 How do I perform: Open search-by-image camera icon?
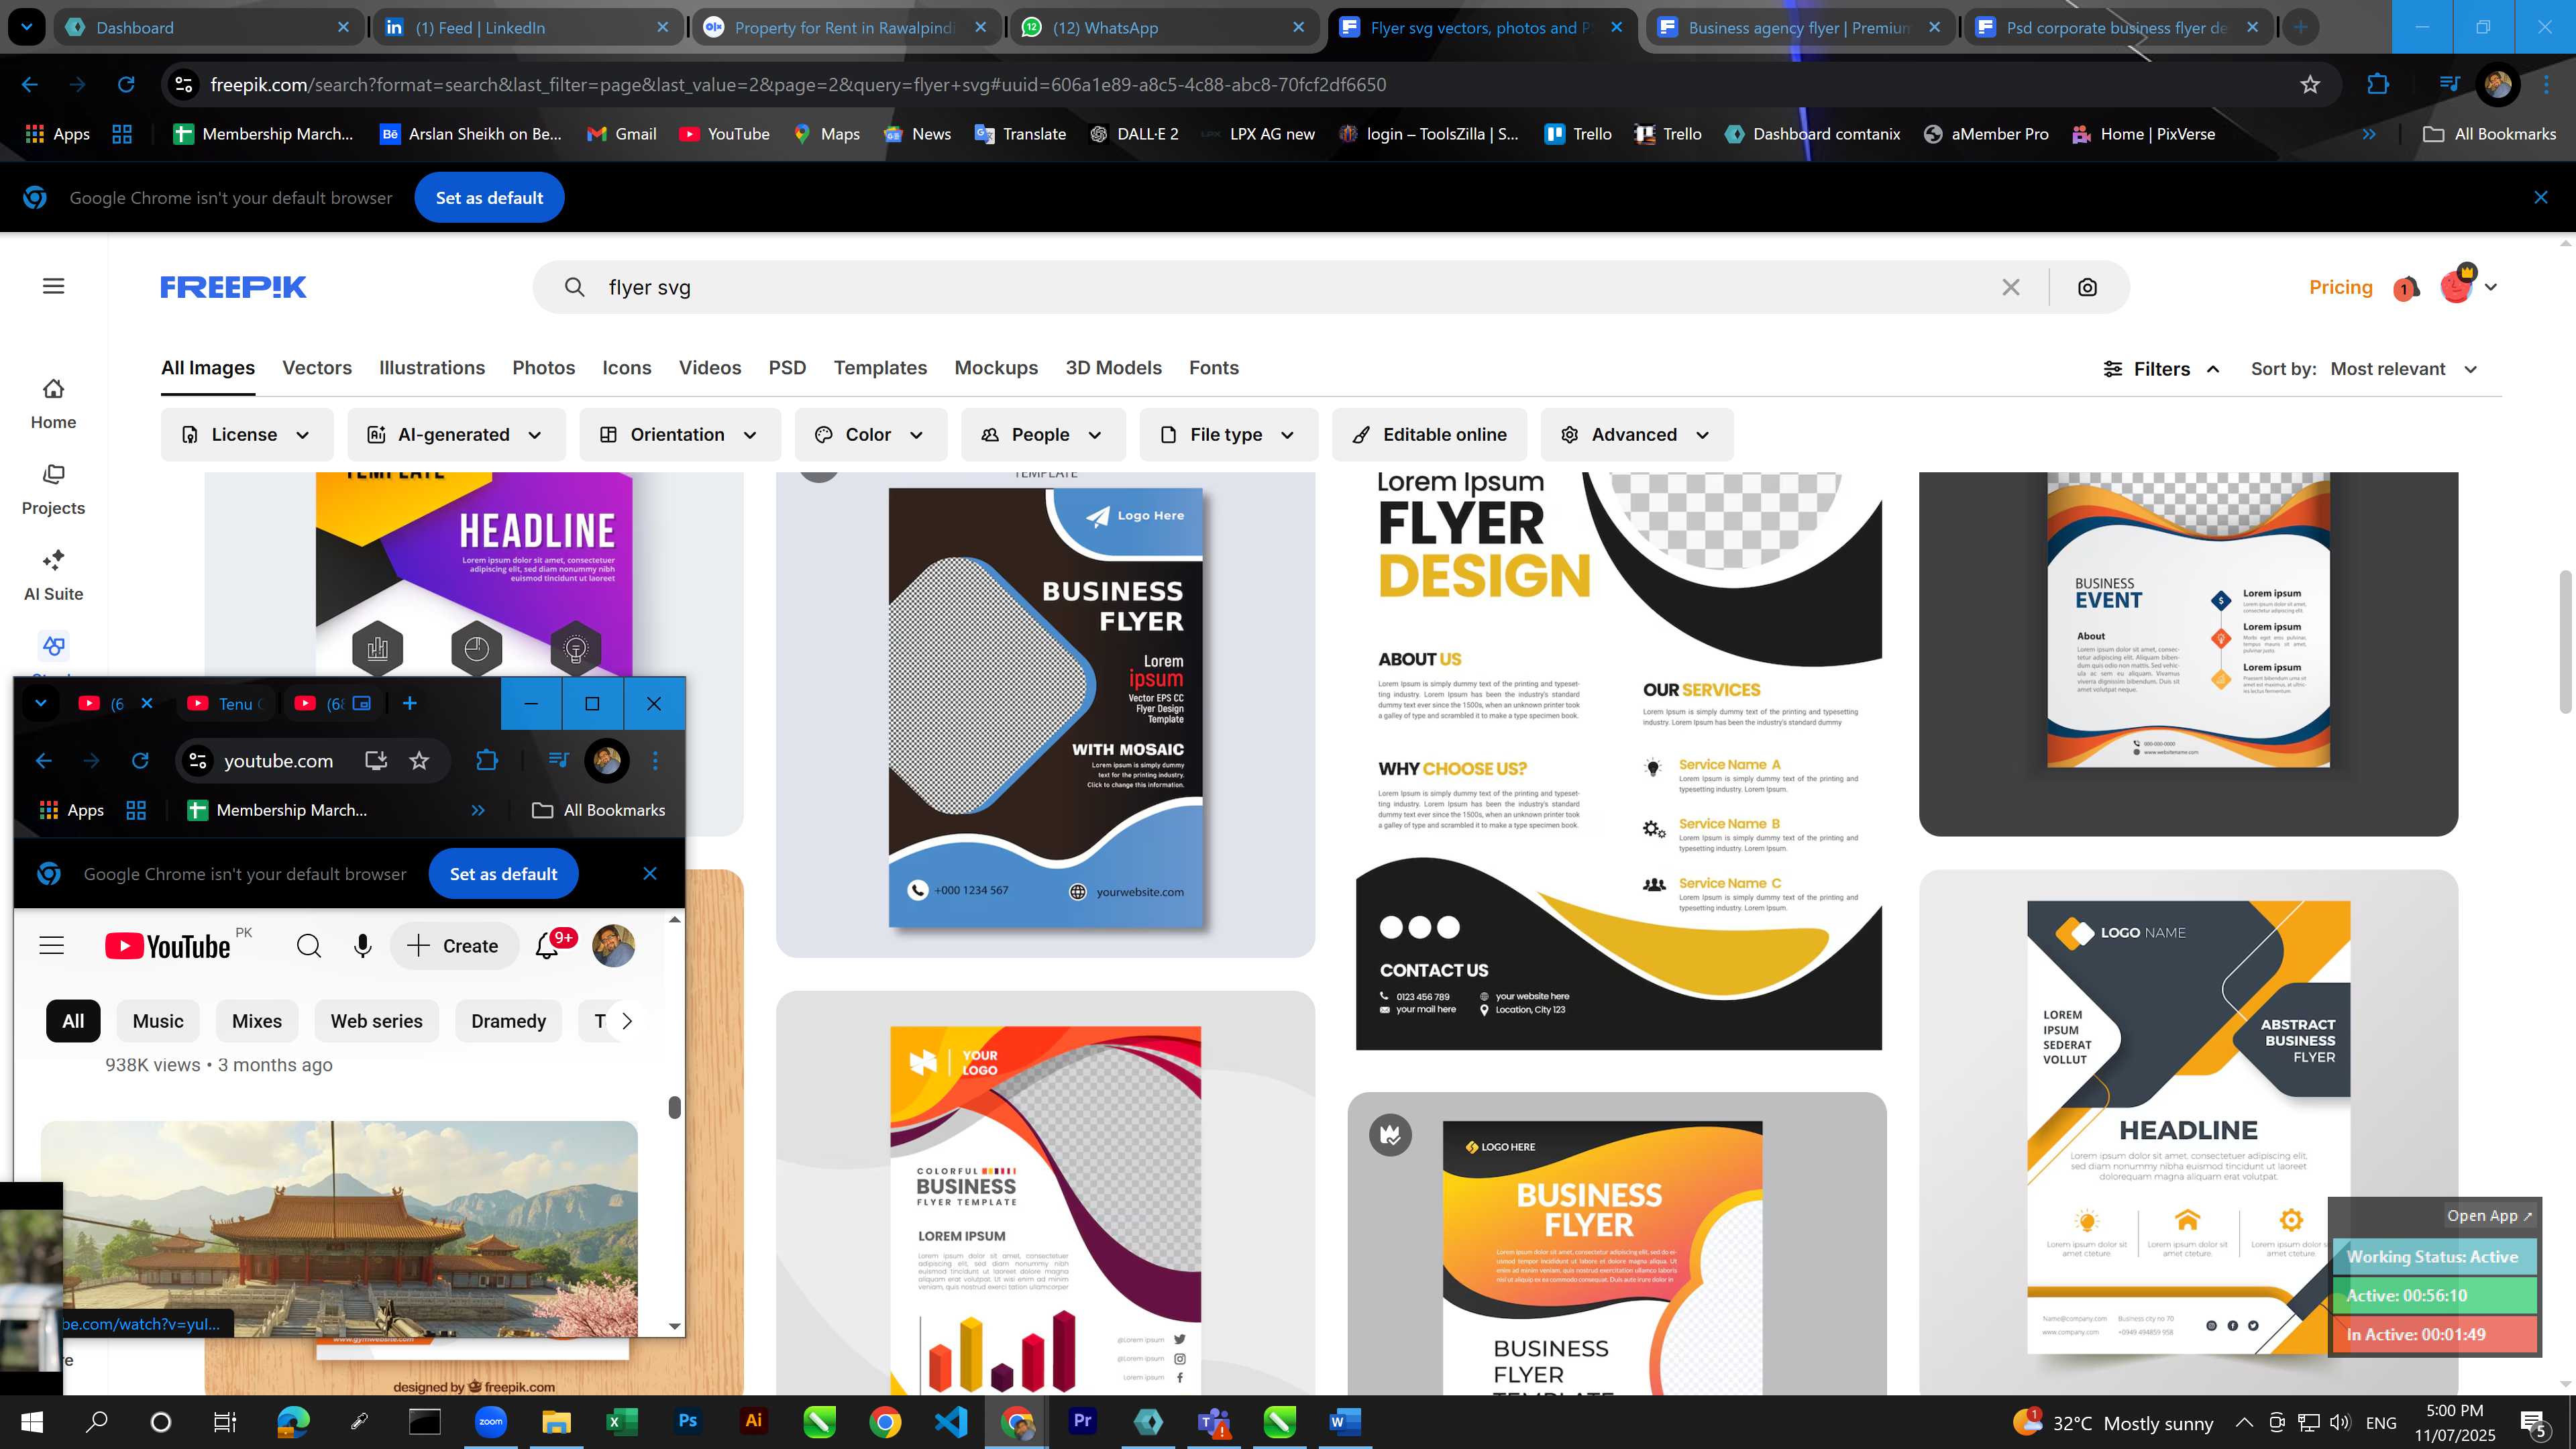click(2087, 287)
